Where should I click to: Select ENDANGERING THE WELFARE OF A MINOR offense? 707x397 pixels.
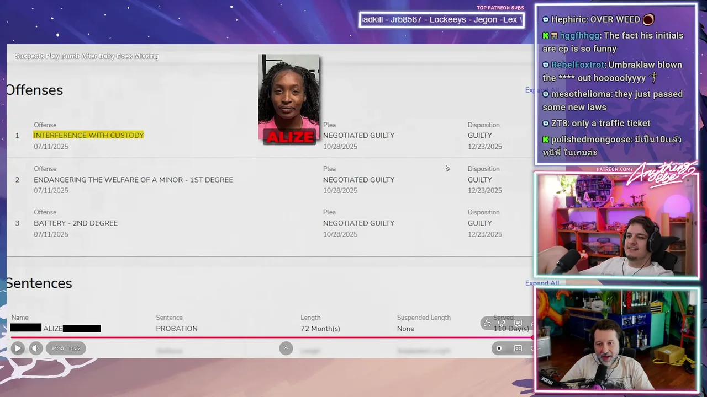pyautogui.click(x=133, y=180)
